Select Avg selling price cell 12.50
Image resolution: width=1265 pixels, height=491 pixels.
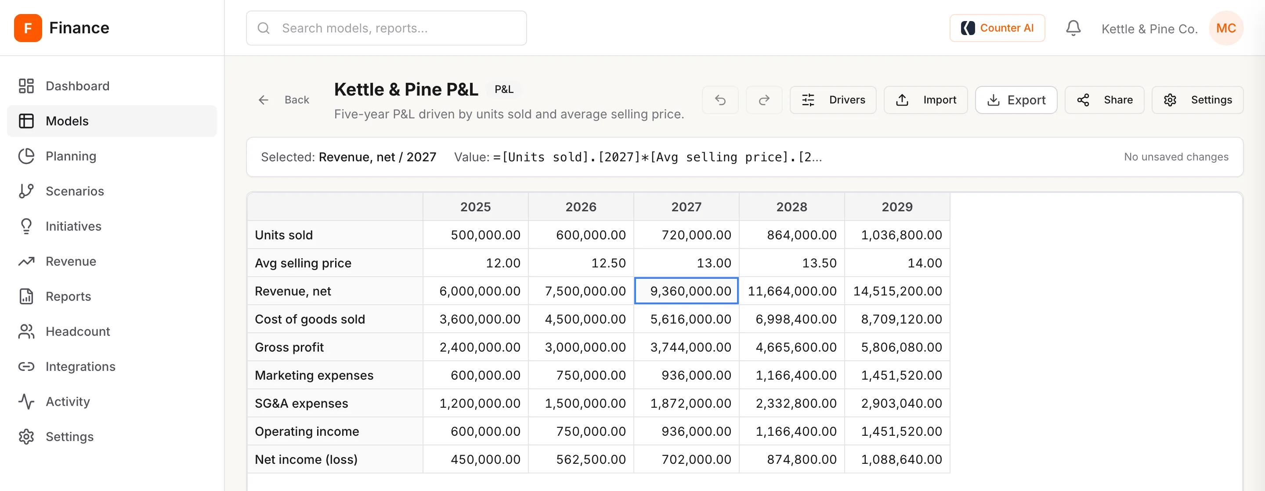click(x=581, y=263)
